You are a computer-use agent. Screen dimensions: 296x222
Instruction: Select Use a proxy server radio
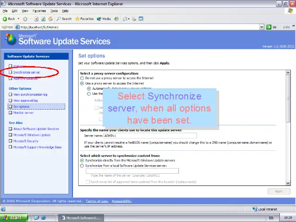coord(82,83)
